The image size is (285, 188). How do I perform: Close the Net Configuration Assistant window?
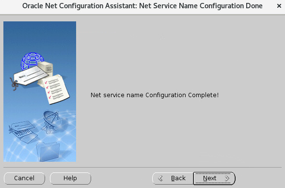pyautogui.click(x=279, y=6)
